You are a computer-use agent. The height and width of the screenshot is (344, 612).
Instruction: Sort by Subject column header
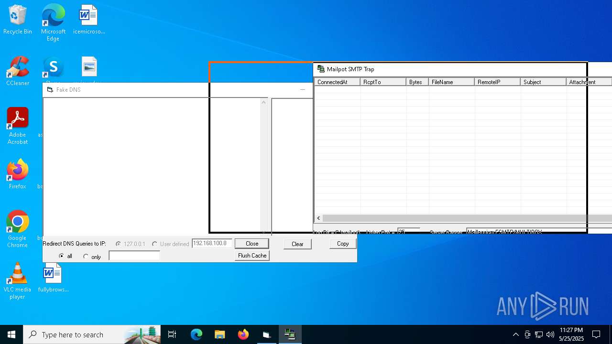[543, 82]
